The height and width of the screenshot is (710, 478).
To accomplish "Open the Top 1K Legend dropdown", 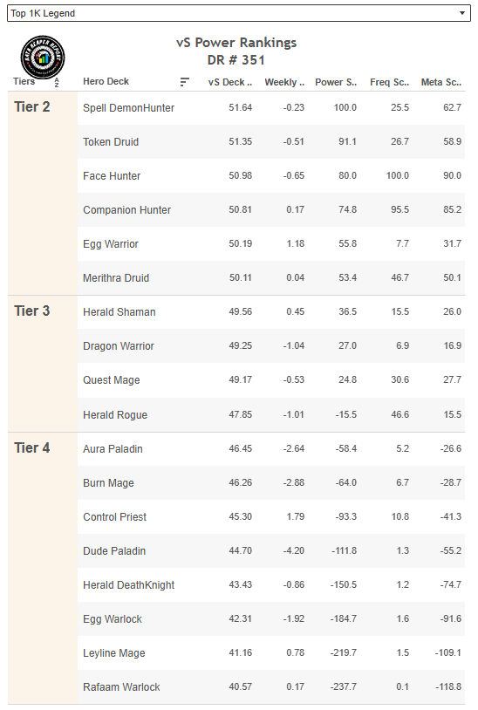I will point(238,13).
